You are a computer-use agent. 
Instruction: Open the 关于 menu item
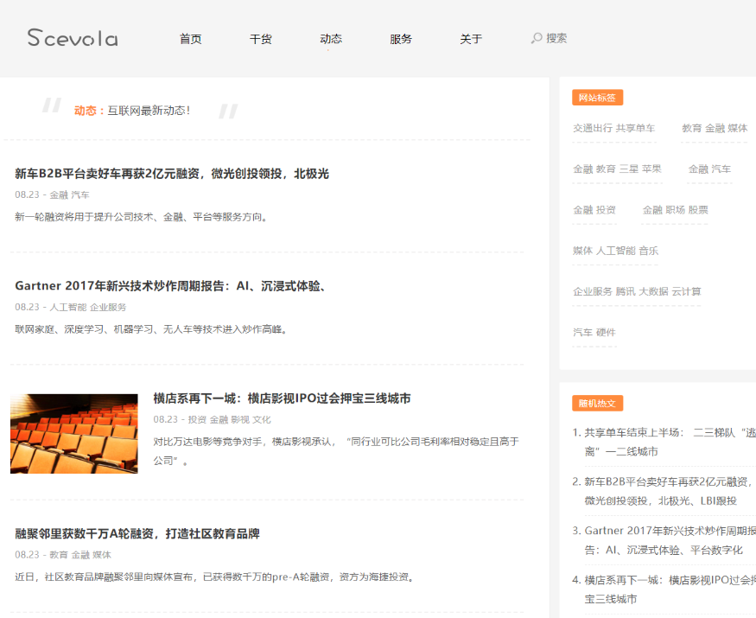click(x=471, y=39)
